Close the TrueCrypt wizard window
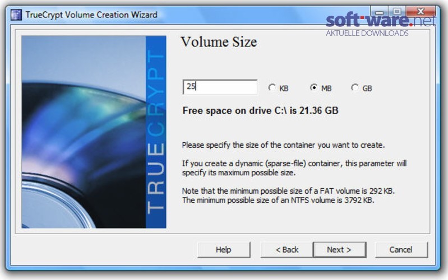 pyautogui.click(x=421, y=12)
